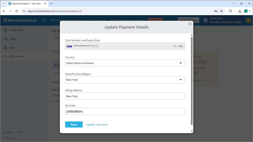Image resolution: width=253 pixels, height=142 pixels.
Task: Open the State/Province/Region dropdown
Action: click(x=125, y=80)
